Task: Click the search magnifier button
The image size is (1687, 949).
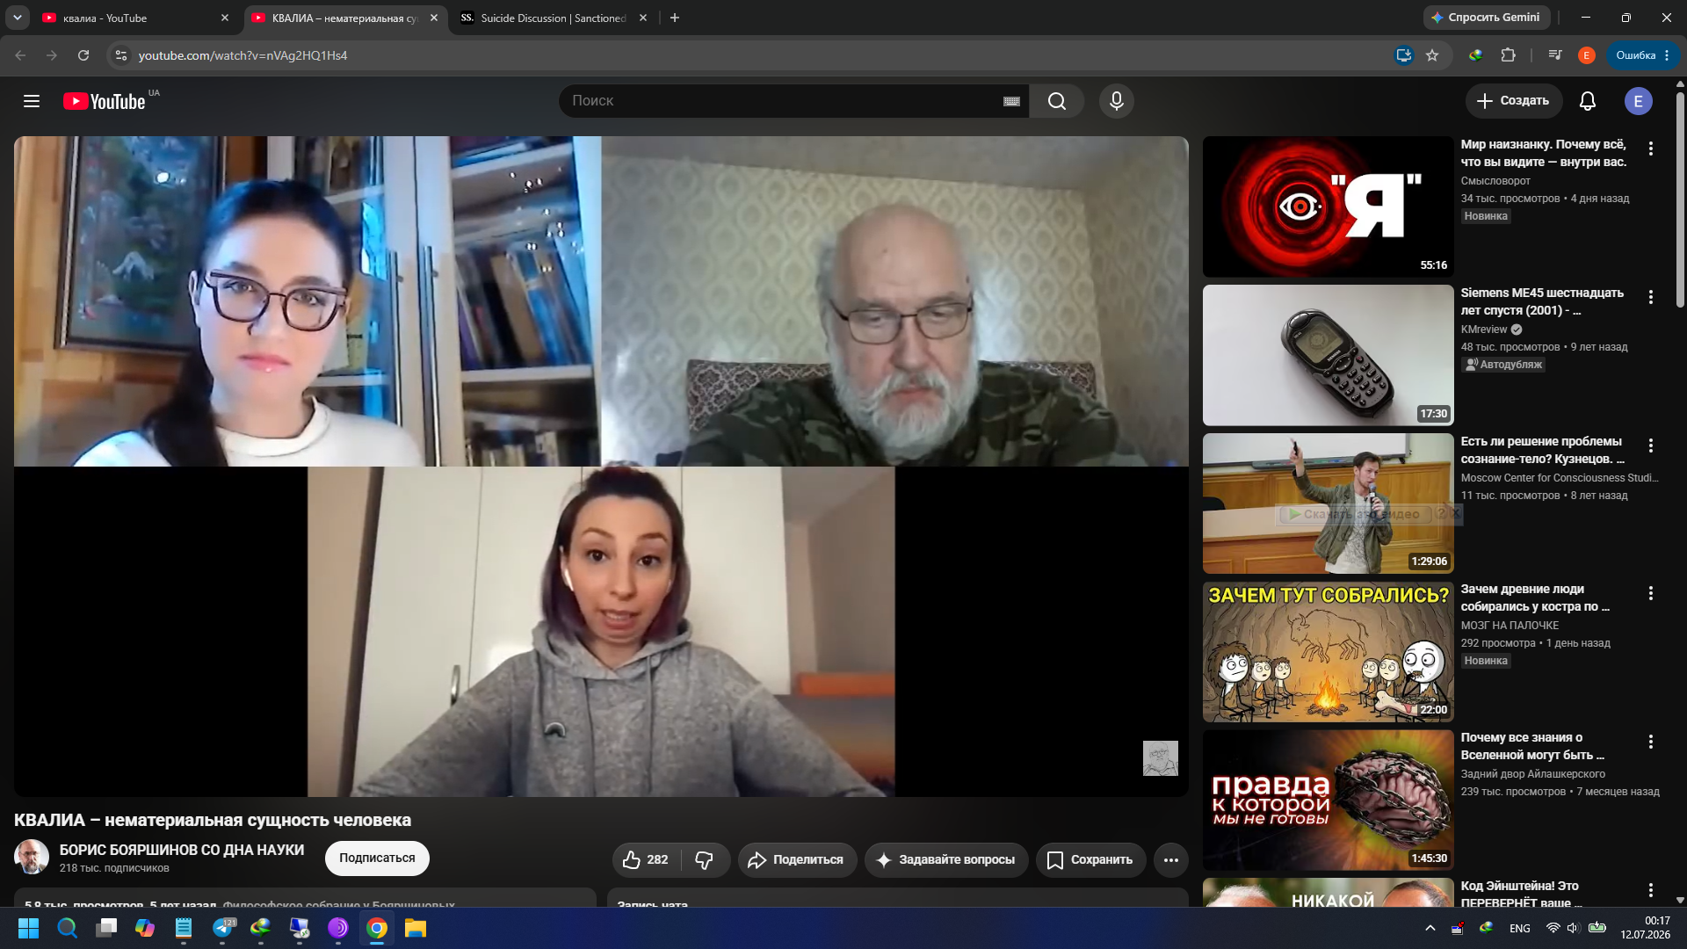Action: [x=1056, y=101]
